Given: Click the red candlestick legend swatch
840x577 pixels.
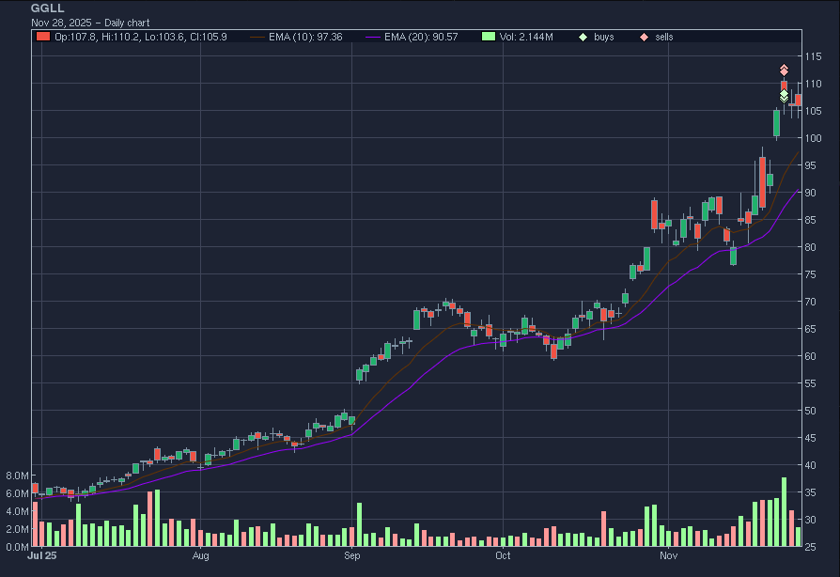Looking at the screenshot, I should pyautogui.click(x=43, y=37).
